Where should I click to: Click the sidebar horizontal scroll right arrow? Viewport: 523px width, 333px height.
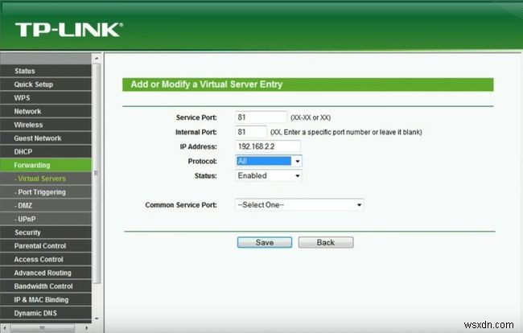click(87, 328)
